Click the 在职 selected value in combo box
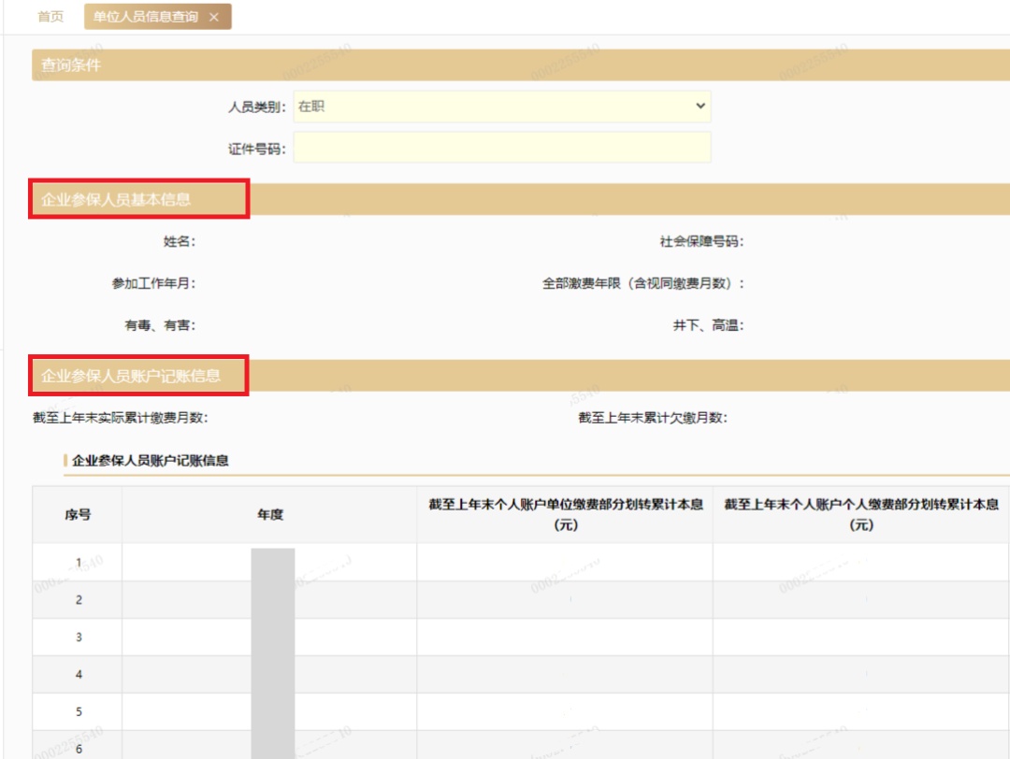The width and height of the screenshot is (1010, 759). click(311, 107)
